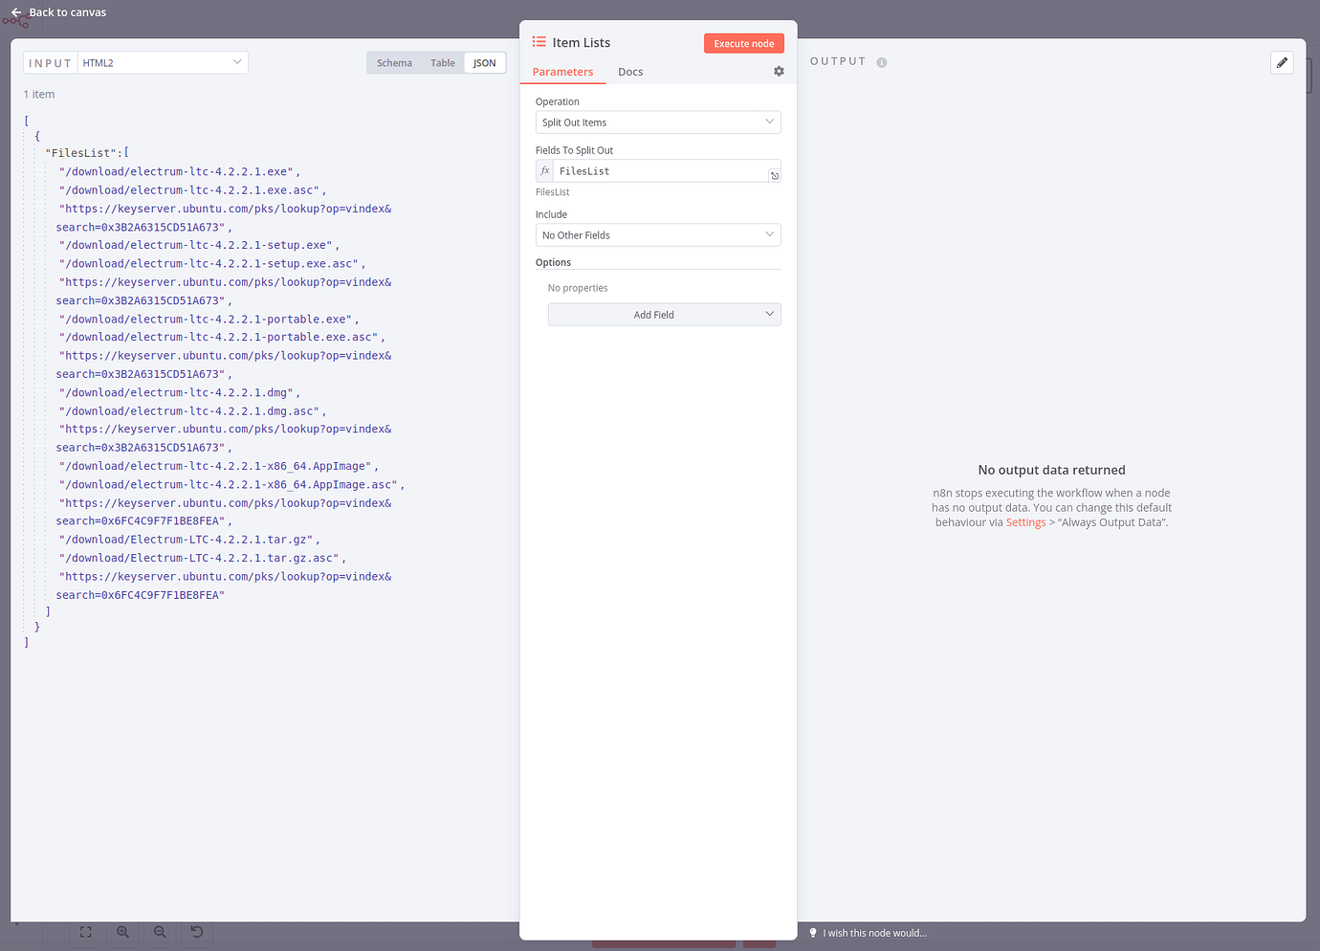Click the back arrow to return to canvas
Image resolution: width=1320 pixels, height=951 pixels.
(16, 12)
